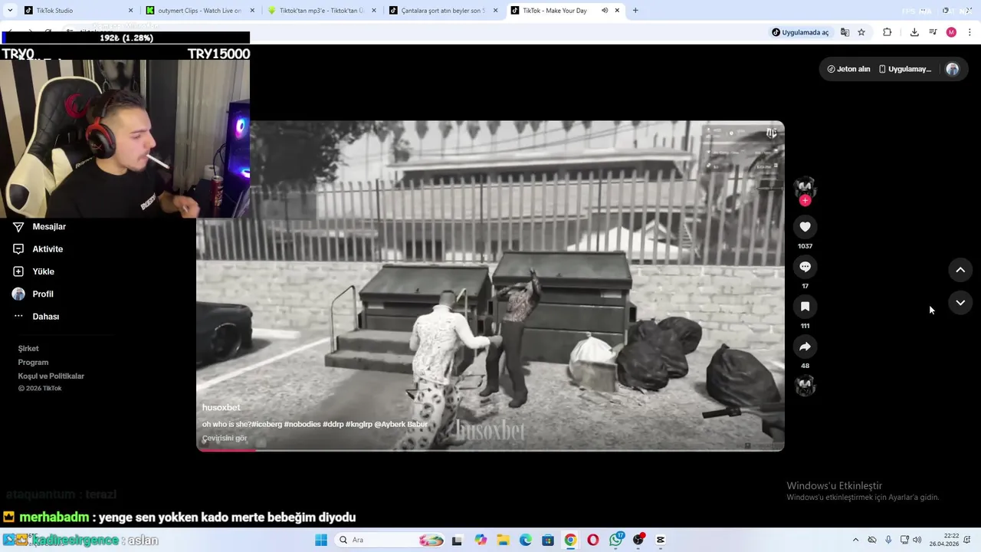Screen dimensions: 981x552
Task: Open Mesajlar in the sidebar
Action: (49, 227)
